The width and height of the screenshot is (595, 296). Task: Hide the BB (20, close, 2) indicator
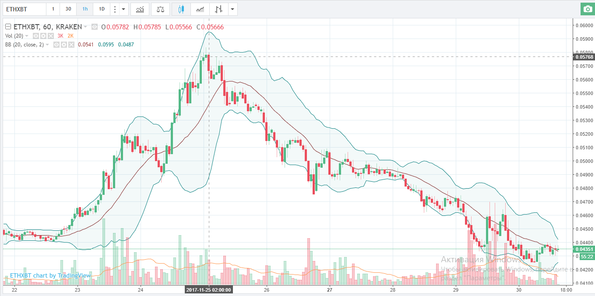click(x=56, y=44)
